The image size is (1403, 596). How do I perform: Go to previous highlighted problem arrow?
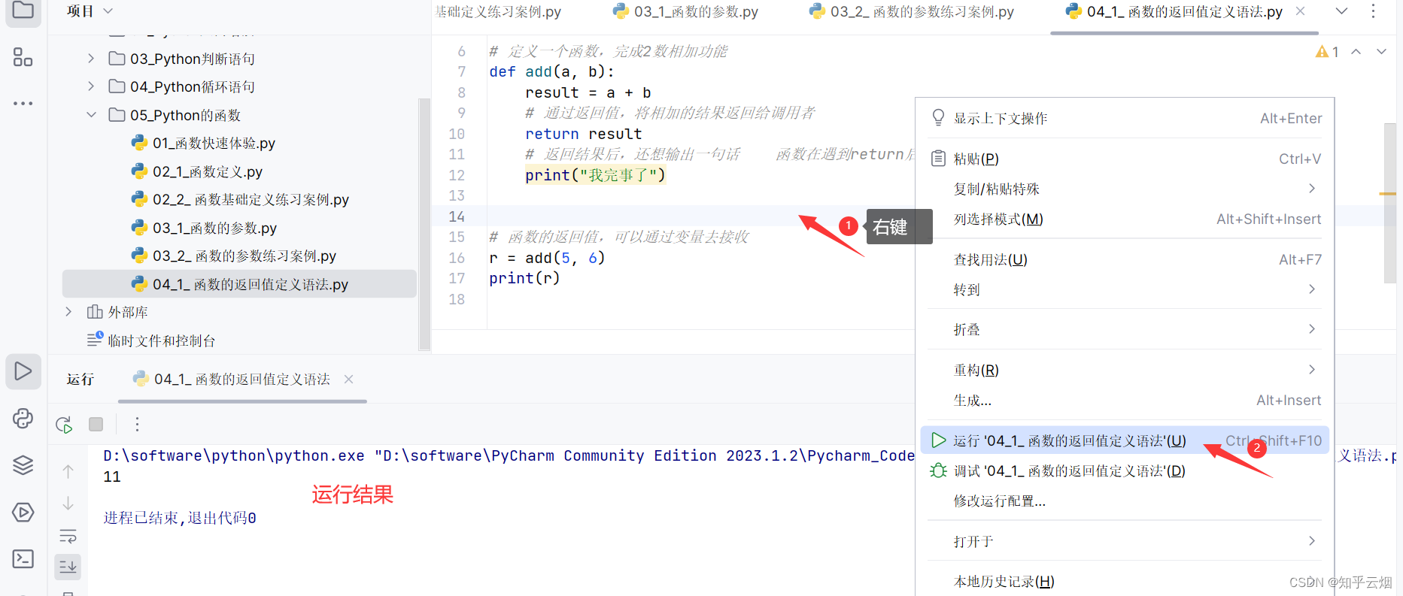coord(1356,52)
